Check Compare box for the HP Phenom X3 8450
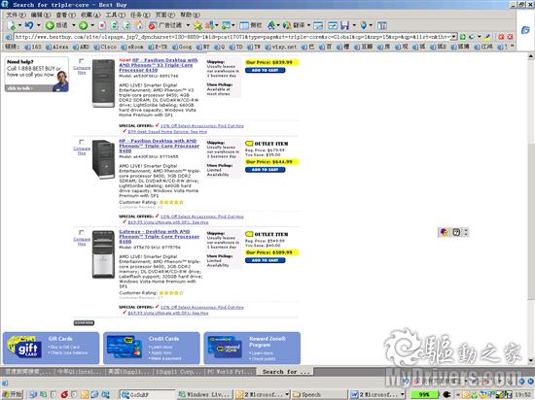Image resolution: width=535 pixels, height=400 pixels. (x=81, y=61)
